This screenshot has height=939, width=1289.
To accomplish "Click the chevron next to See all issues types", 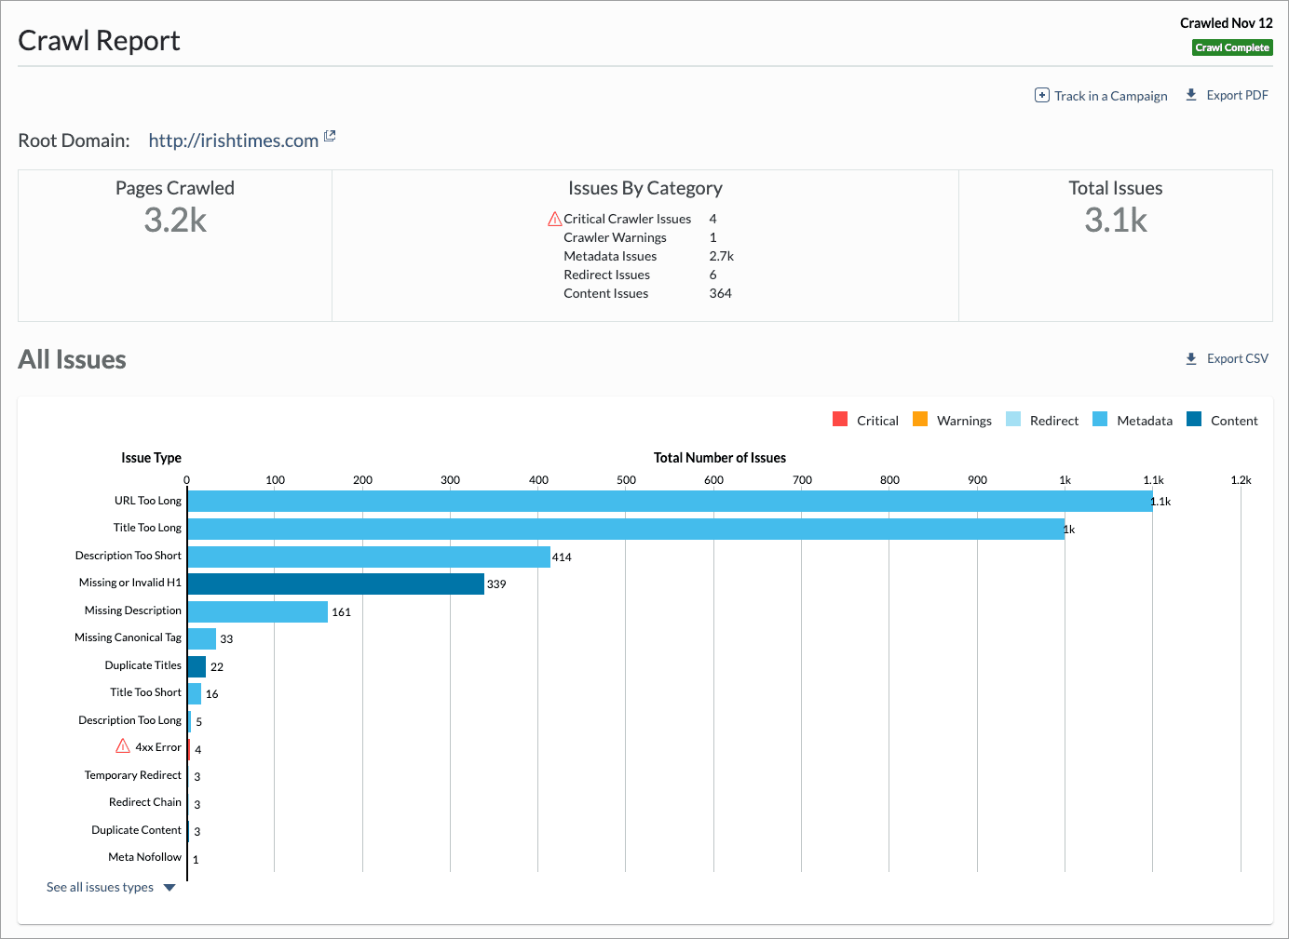I will pos(170,887).
